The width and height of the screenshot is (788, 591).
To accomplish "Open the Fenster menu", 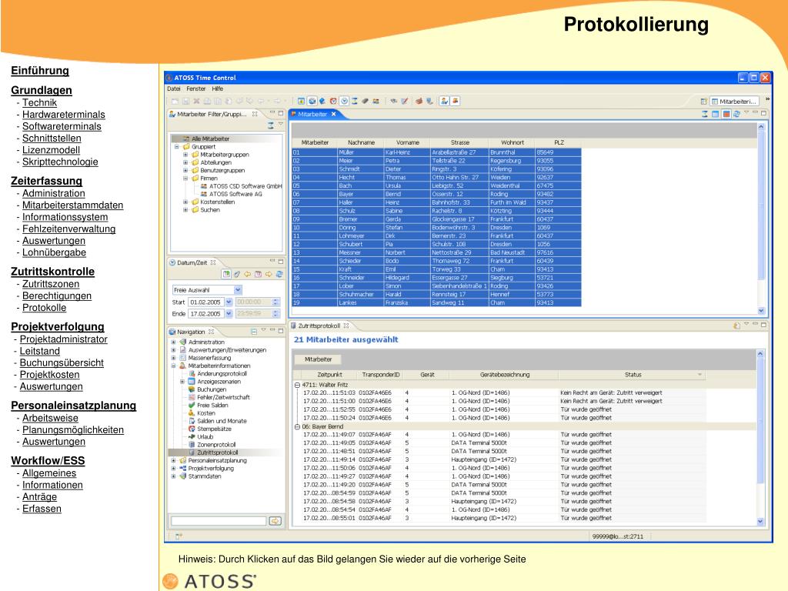I will pyautogui.click(x=196, y=89).
